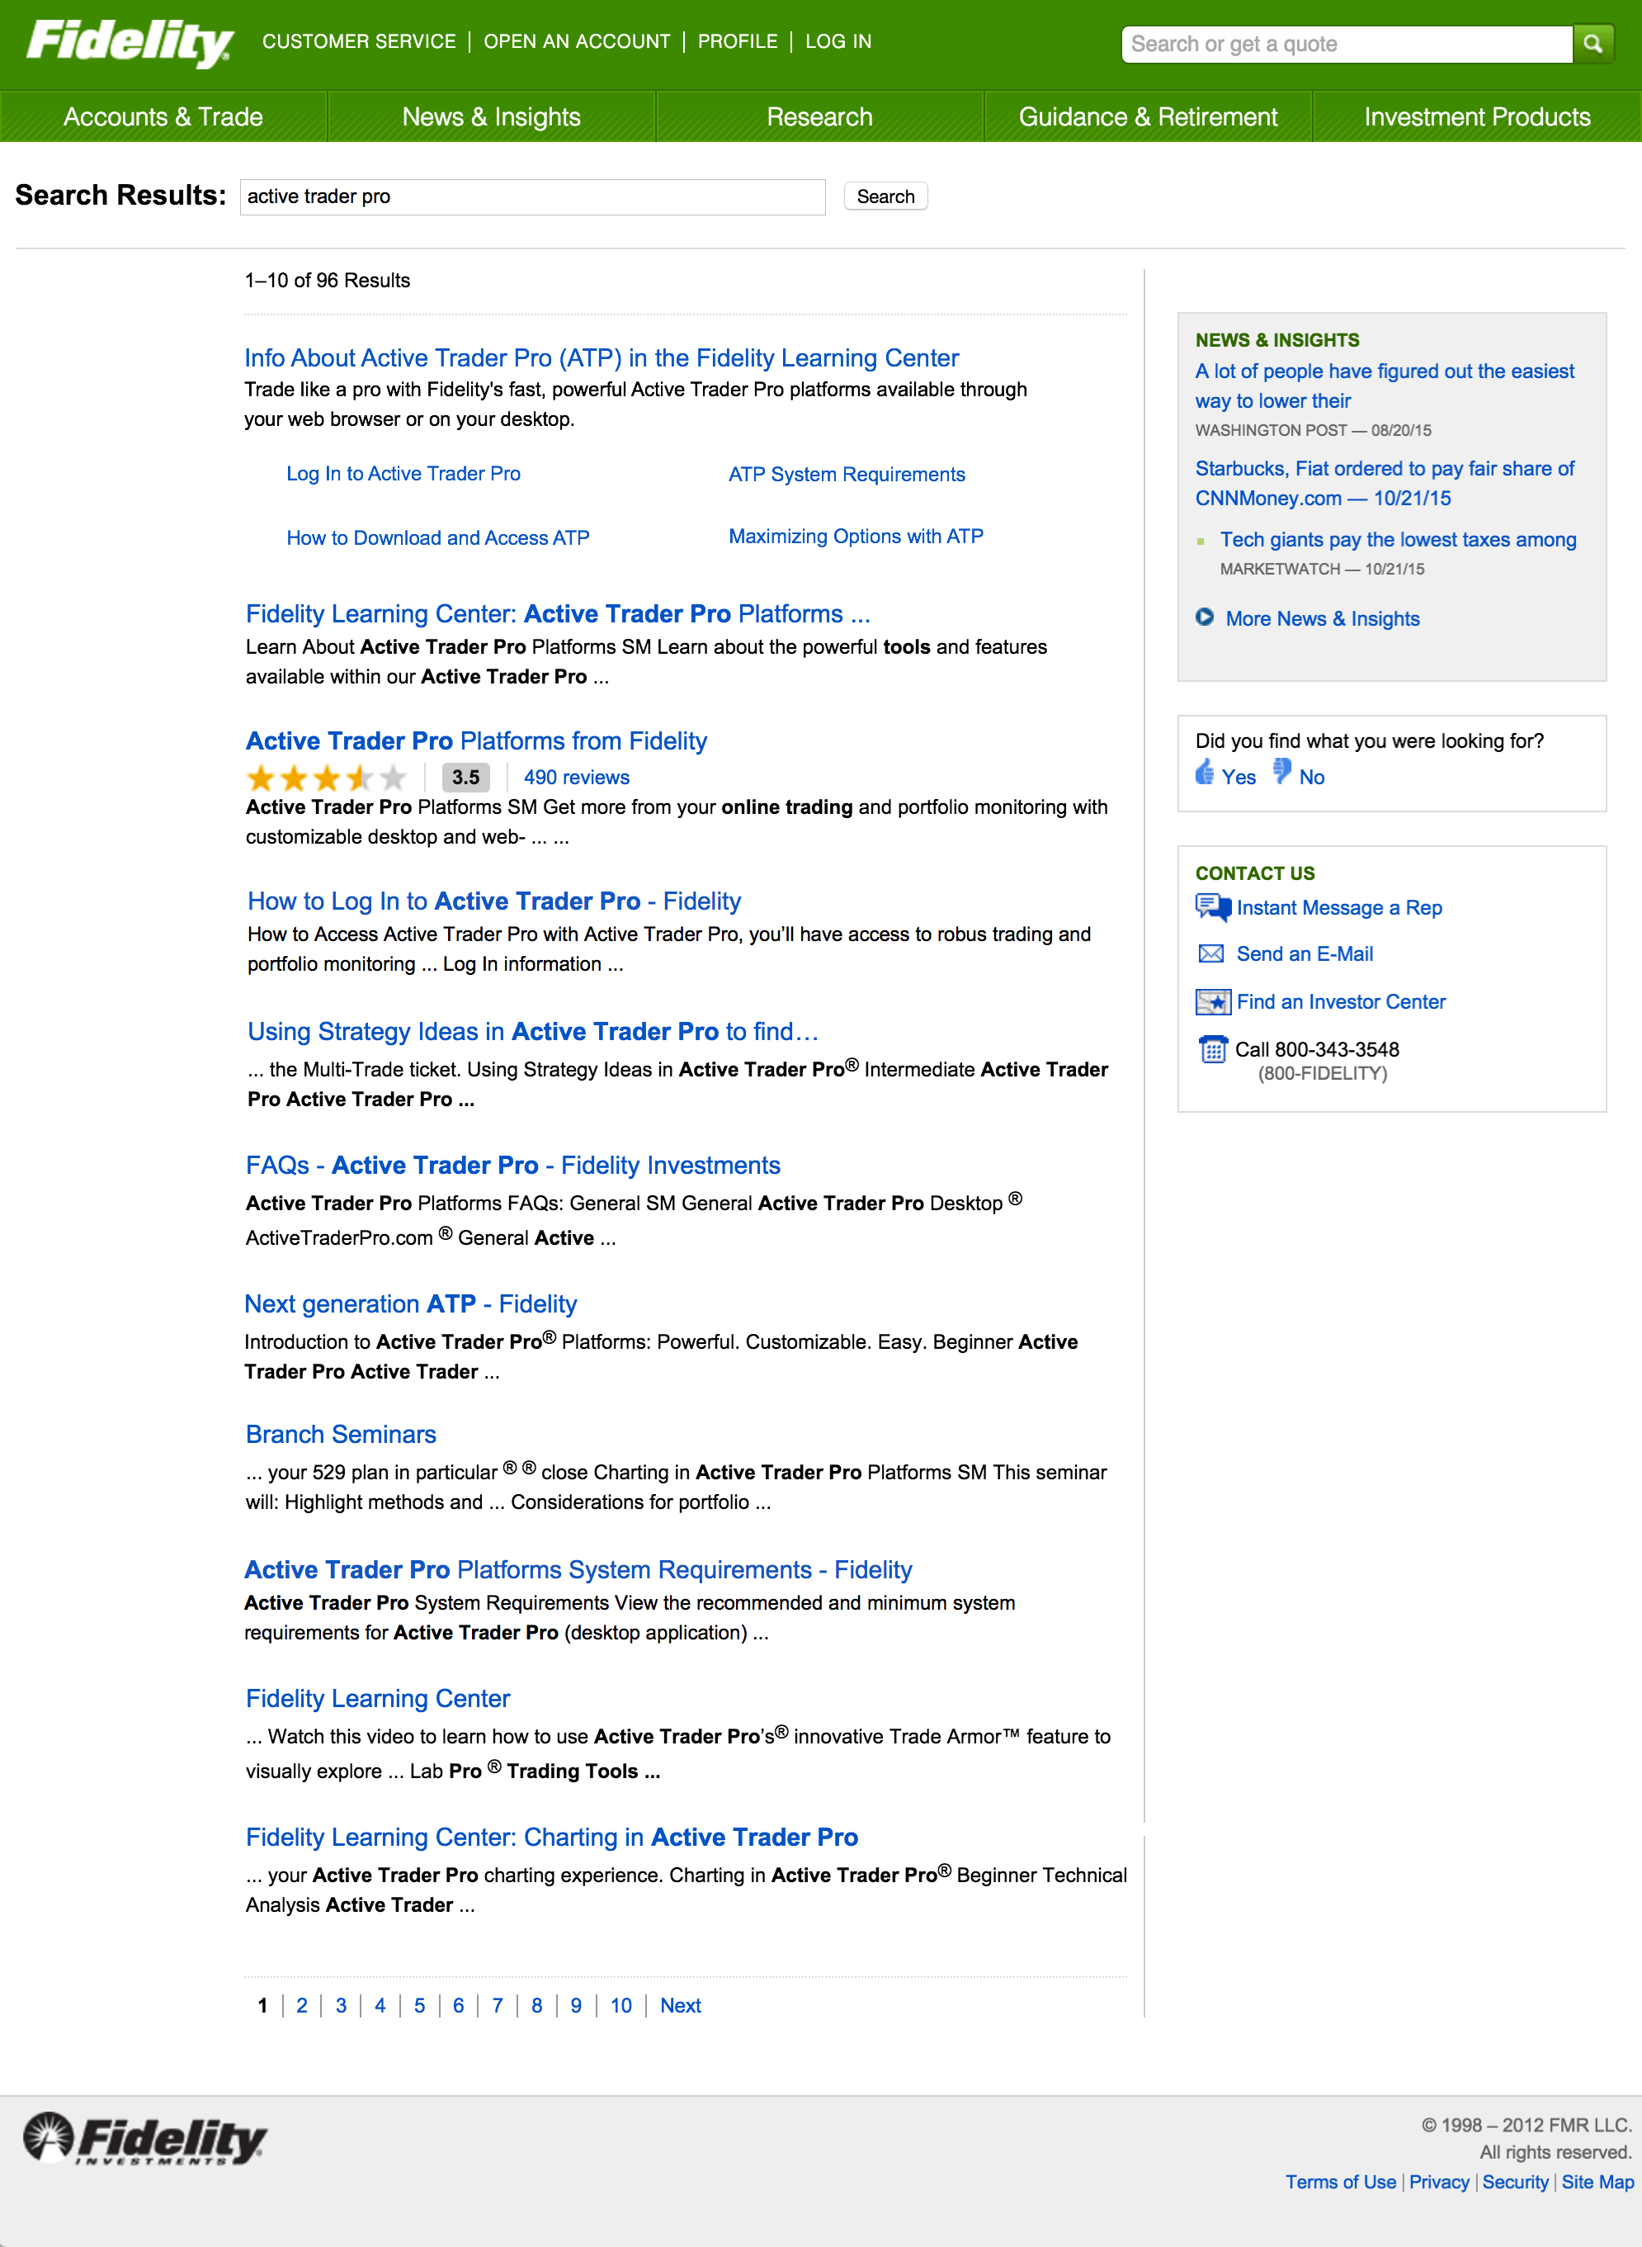Viewport: 1642px width, 2247px height.
Task: Go to results page 8
Action: click(536, 2005)
